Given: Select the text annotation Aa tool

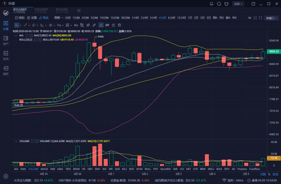Looking at the screenshot, I should (76, 25).
